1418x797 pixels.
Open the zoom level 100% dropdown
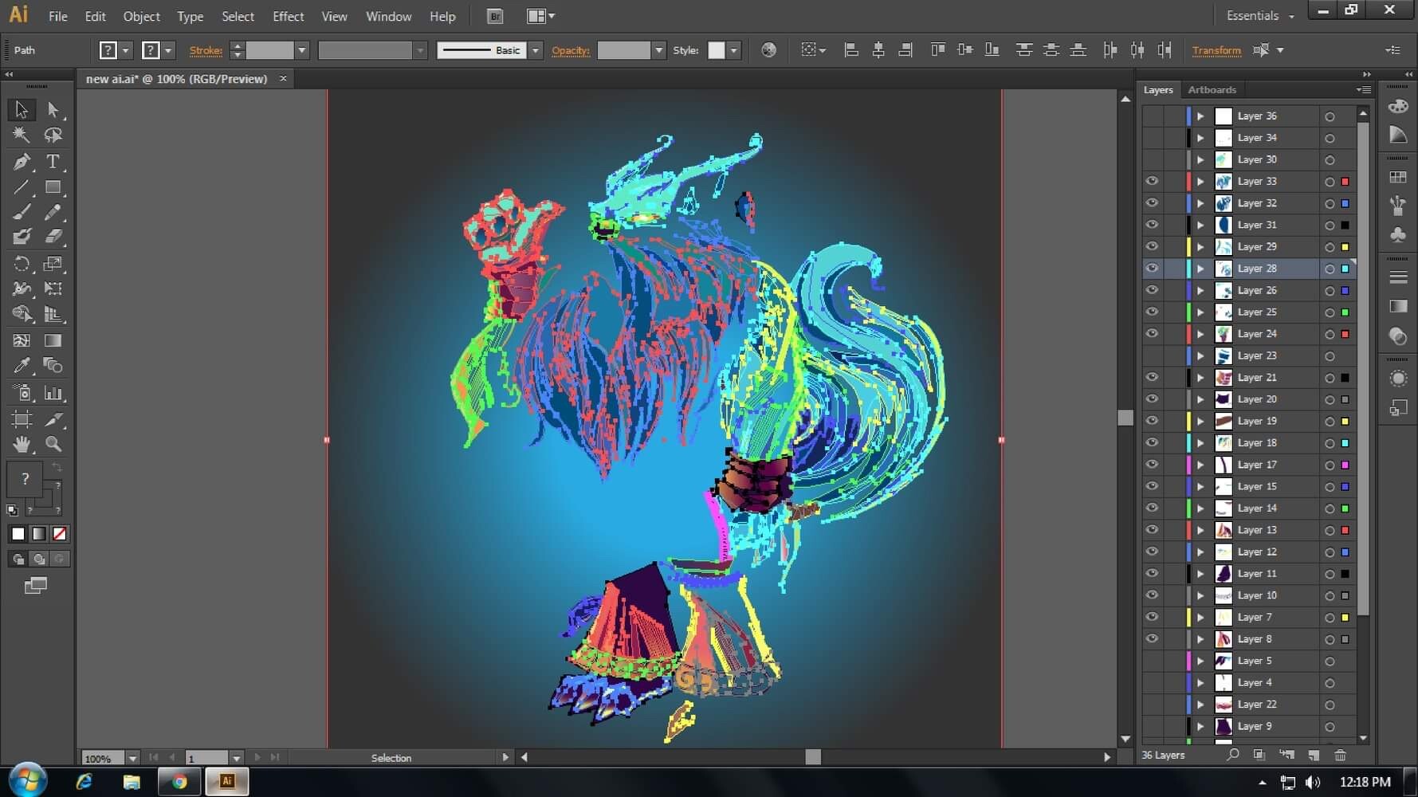(x=132, y=758)
